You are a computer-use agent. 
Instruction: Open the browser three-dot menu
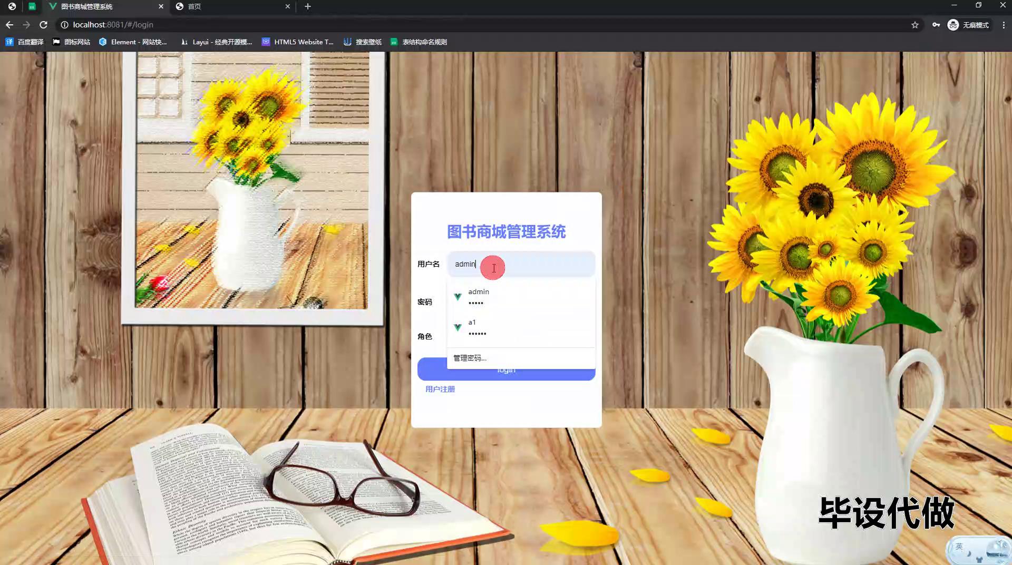tap(1004, 25)
